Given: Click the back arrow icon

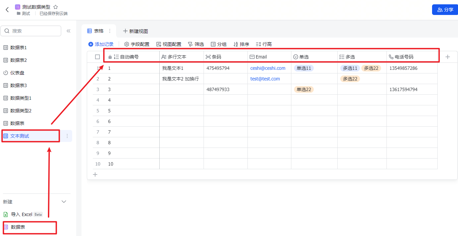Looking at the screenshot, I should coord(7,10).
